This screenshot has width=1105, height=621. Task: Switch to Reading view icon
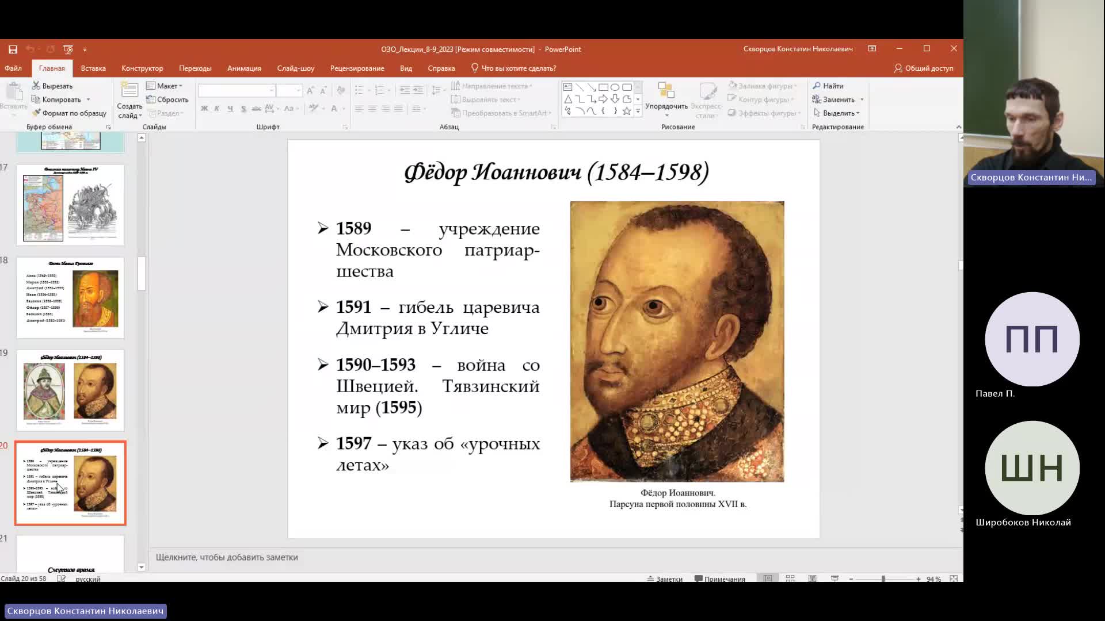(x=812, y=578)
